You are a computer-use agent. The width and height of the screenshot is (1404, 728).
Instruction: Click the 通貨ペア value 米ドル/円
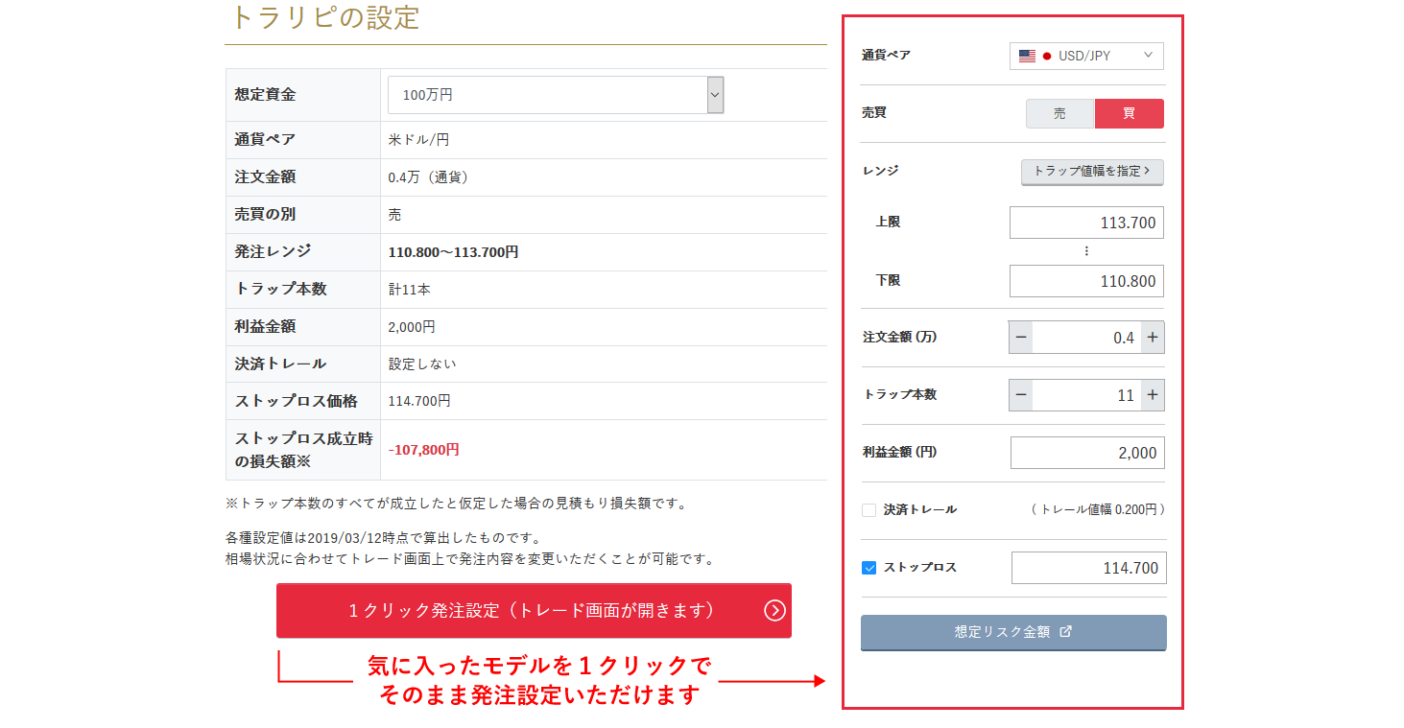pos(418,140)
